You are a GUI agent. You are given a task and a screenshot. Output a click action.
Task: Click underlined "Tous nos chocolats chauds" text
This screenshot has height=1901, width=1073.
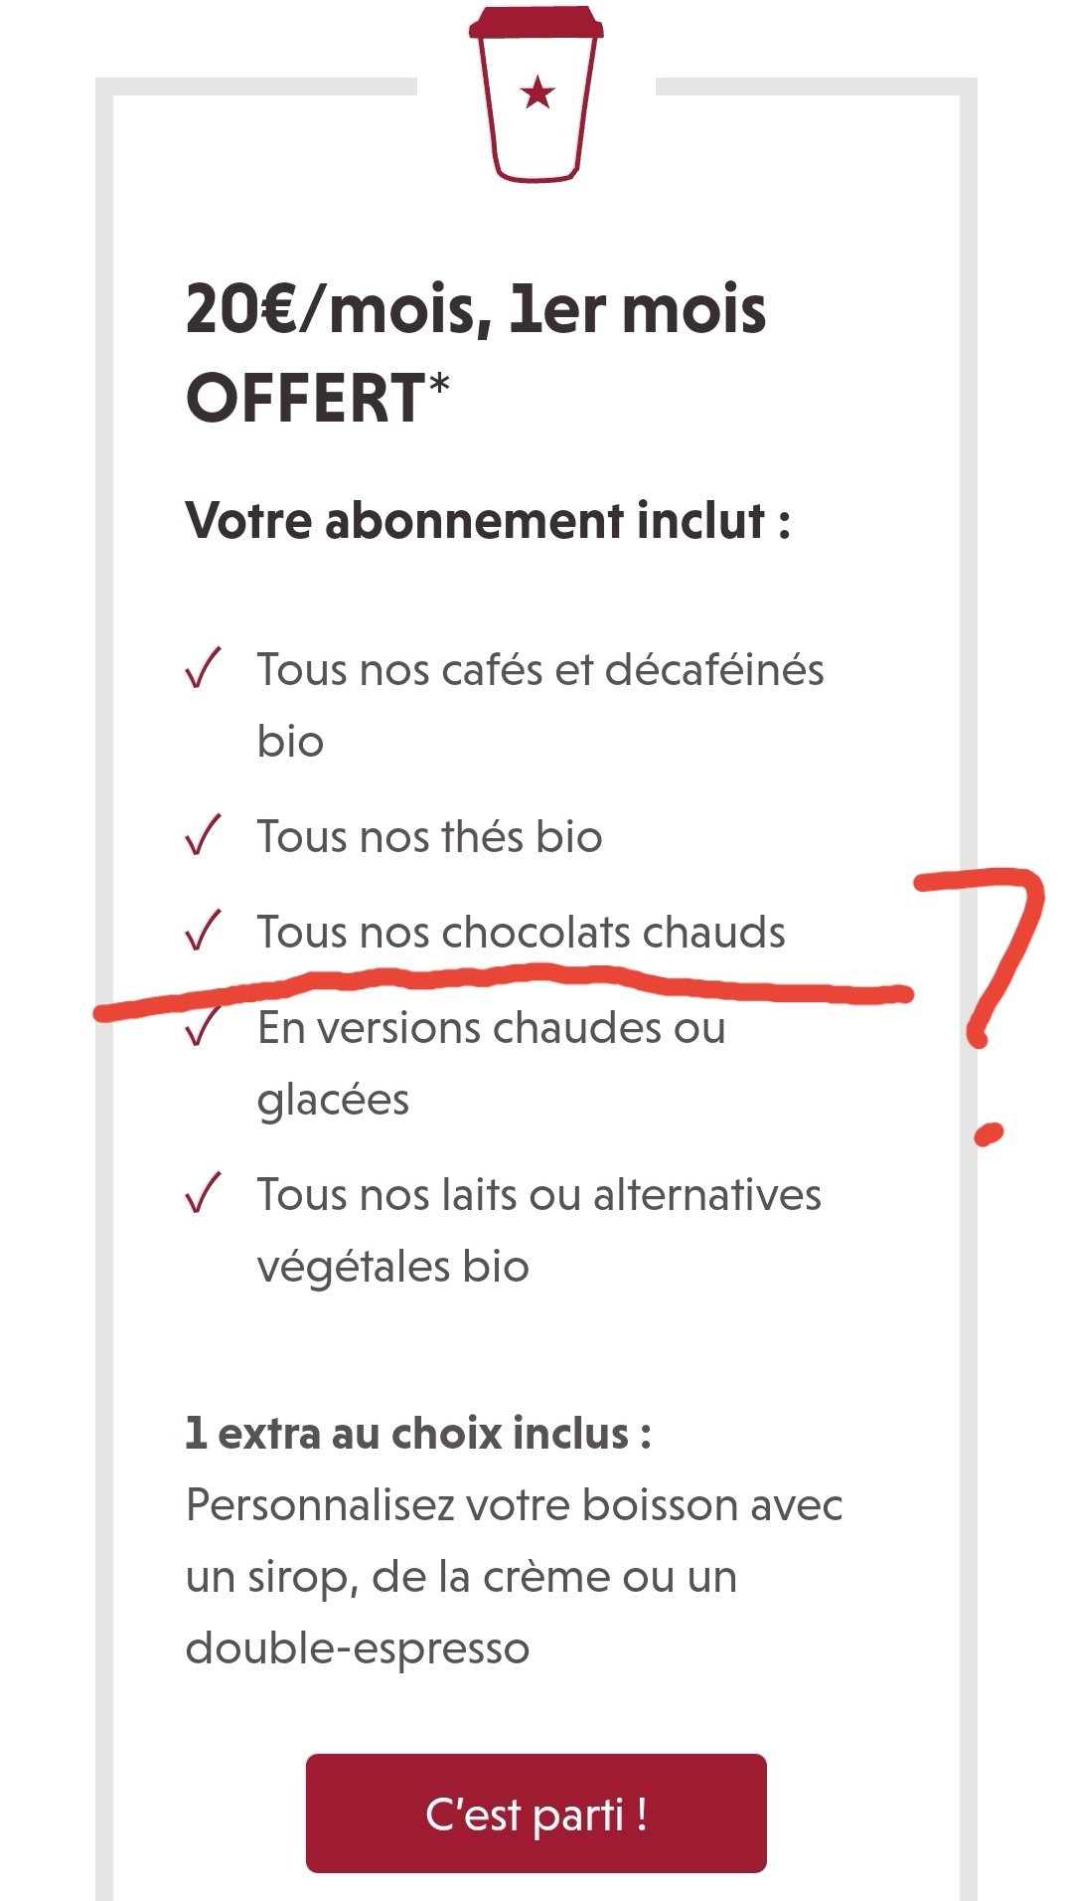(521, 933)
